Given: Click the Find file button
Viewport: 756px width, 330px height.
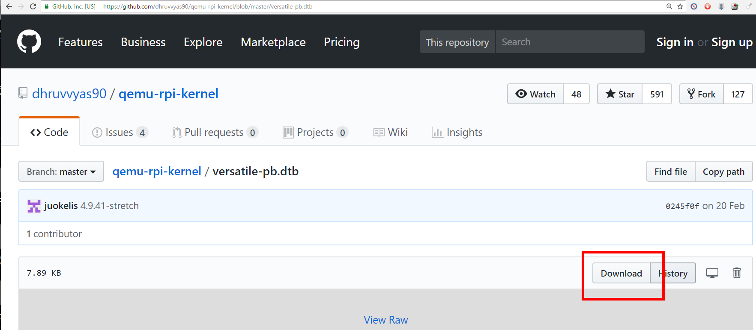Looking at the screenshot, I should (671, 171).
